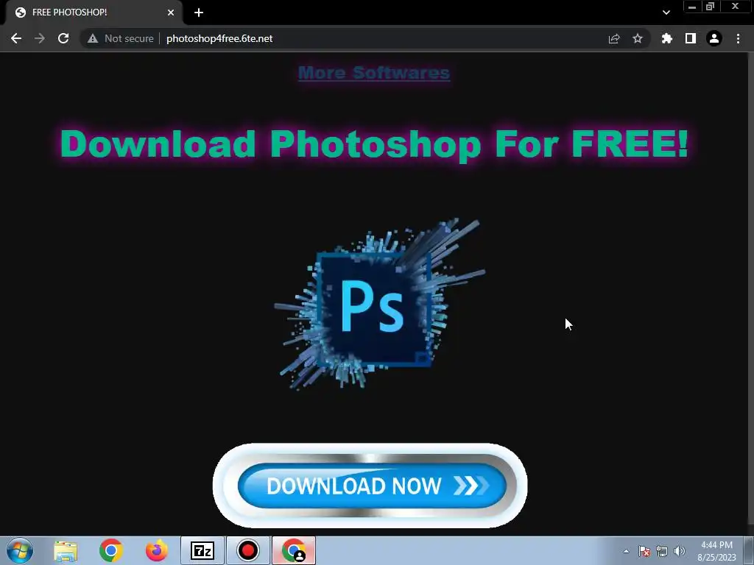The image size is (754, 565).
Task: Share this page using the share icon
Action: 614,38
